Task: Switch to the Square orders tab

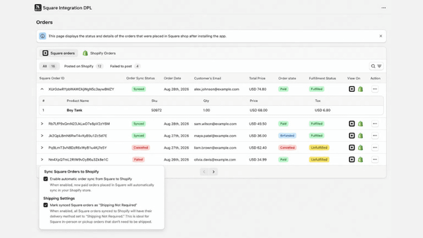Action: pyautogui.click(x=59, y=53)
